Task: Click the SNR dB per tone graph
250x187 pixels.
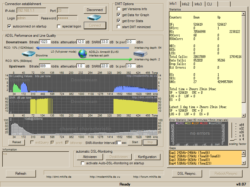Action: 83,105
